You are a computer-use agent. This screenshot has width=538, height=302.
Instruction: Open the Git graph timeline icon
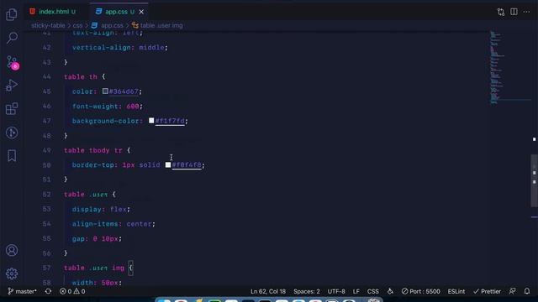coord(12,133)
